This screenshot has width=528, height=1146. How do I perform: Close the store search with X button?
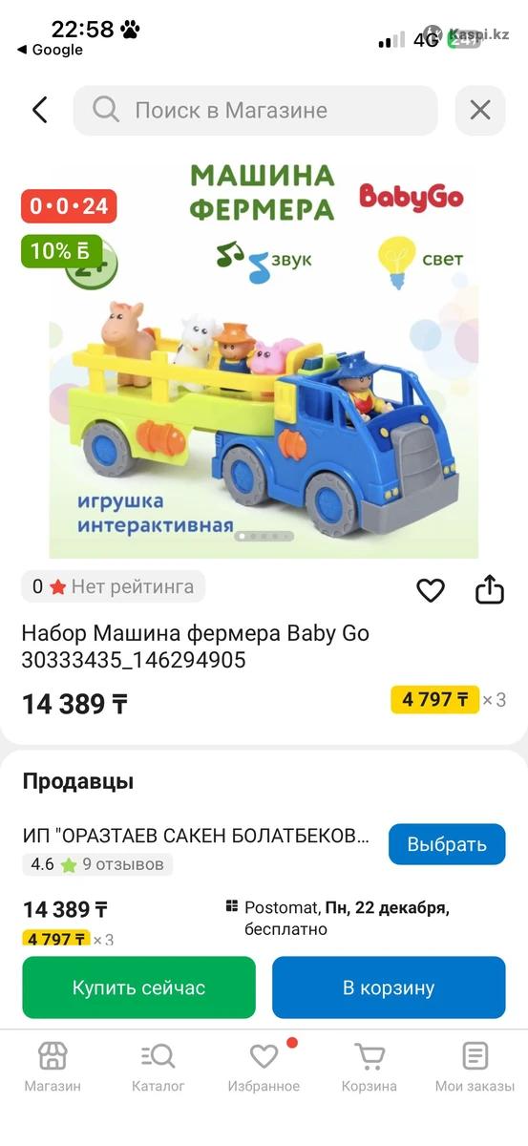pyautogui.click(x=479, y=110)
